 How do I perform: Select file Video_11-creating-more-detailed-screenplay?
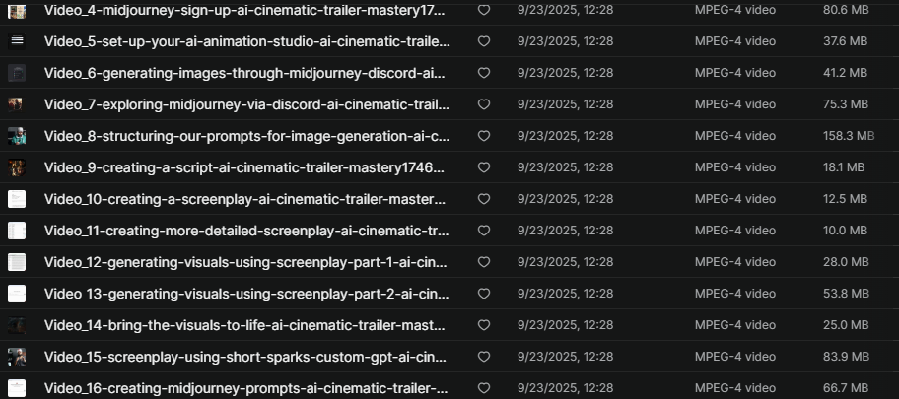[246, 231]
